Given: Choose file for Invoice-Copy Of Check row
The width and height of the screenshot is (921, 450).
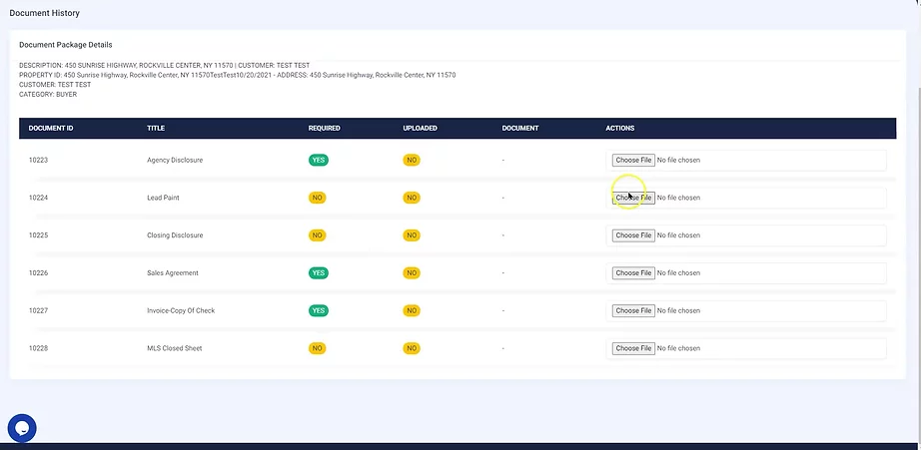Looking at the screenshot, I should point(633,310).
